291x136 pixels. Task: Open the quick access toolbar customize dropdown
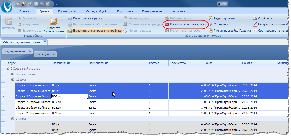tap(57, 4)
